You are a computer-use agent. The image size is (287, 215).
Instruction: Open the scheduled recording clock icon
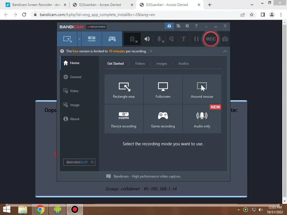(x=187, y=26)
